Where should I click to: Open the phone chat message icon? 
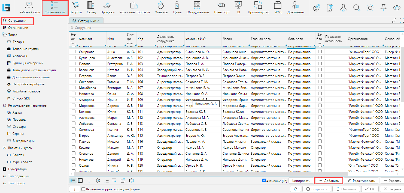[x=330, y=8]
